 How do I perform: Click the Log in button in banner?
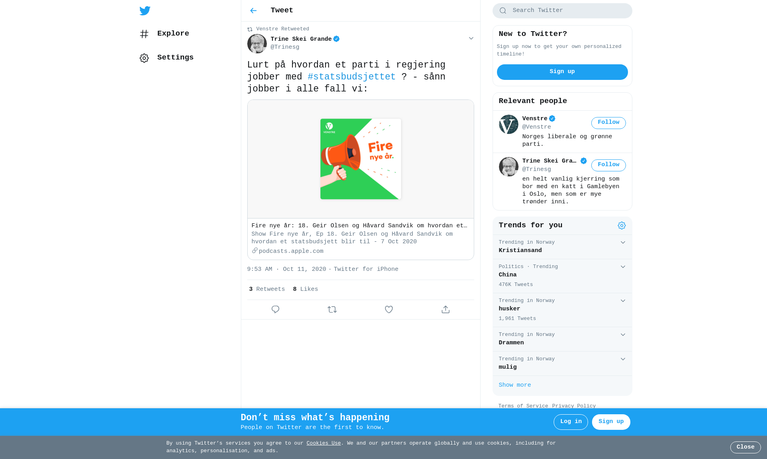click(570, 422)
